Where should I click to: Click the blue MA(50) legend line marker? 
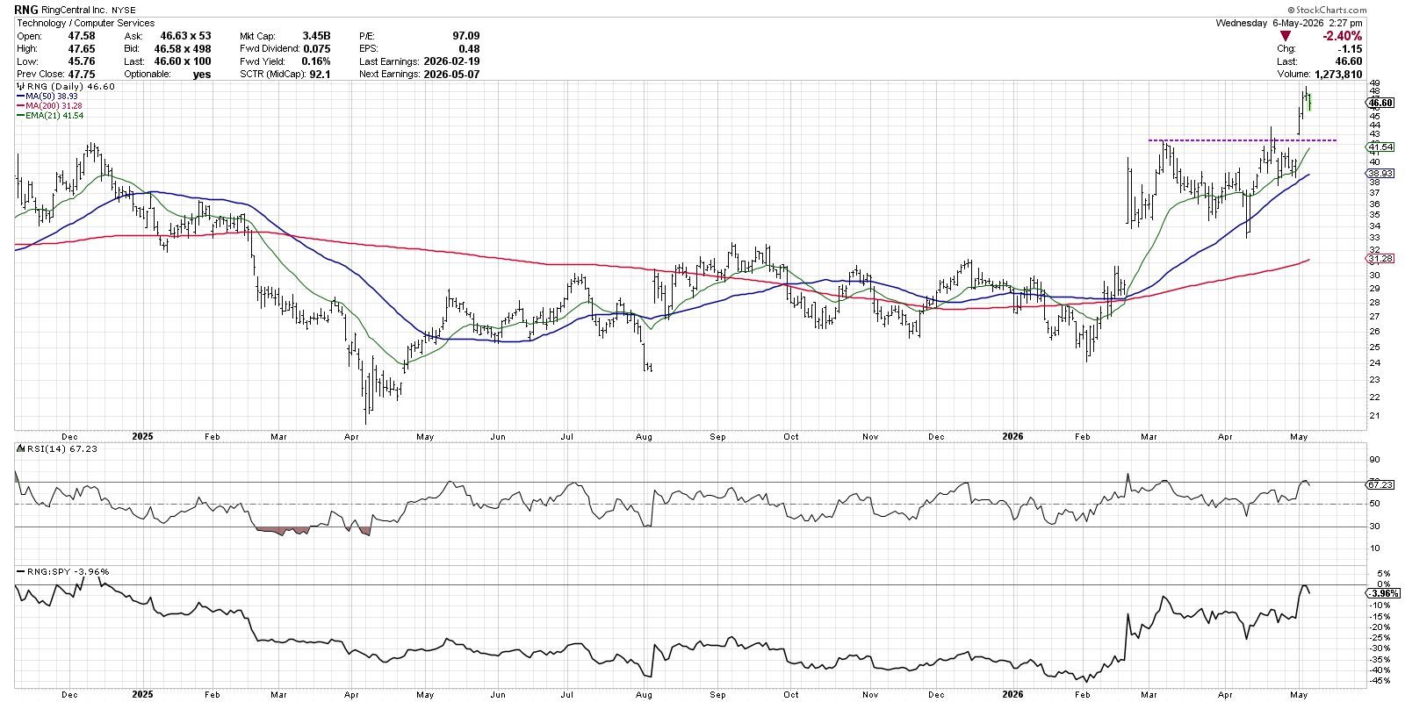[x=21, y=97]
